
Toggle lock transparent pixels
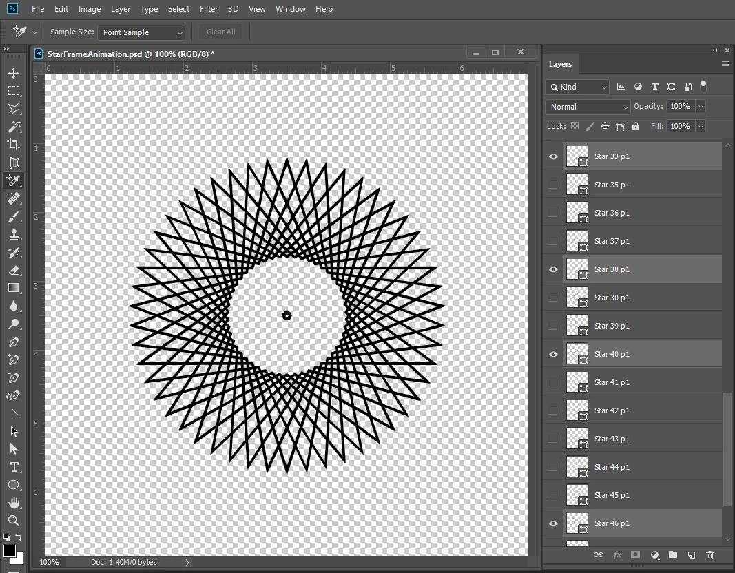pos(574,126)
